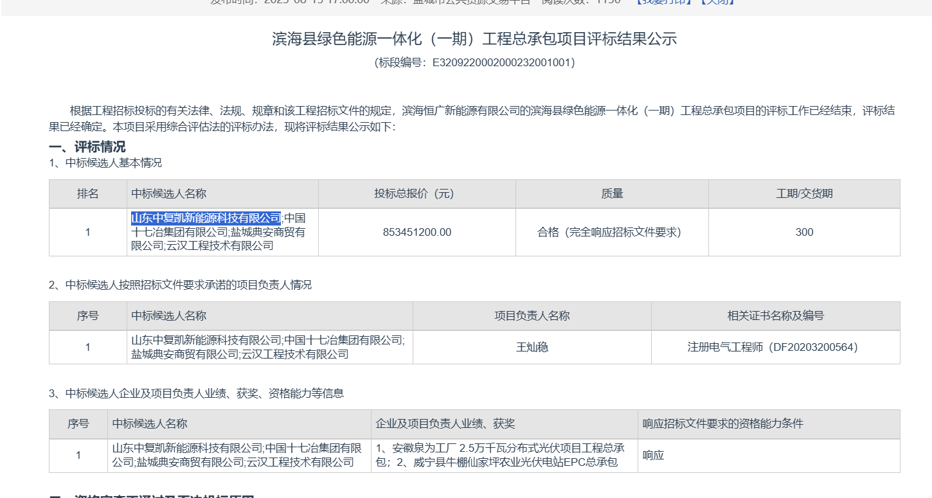Click subheading 2、中标候选人按照招标文件要求承诺的项目负责人情况

pos(180,285)
